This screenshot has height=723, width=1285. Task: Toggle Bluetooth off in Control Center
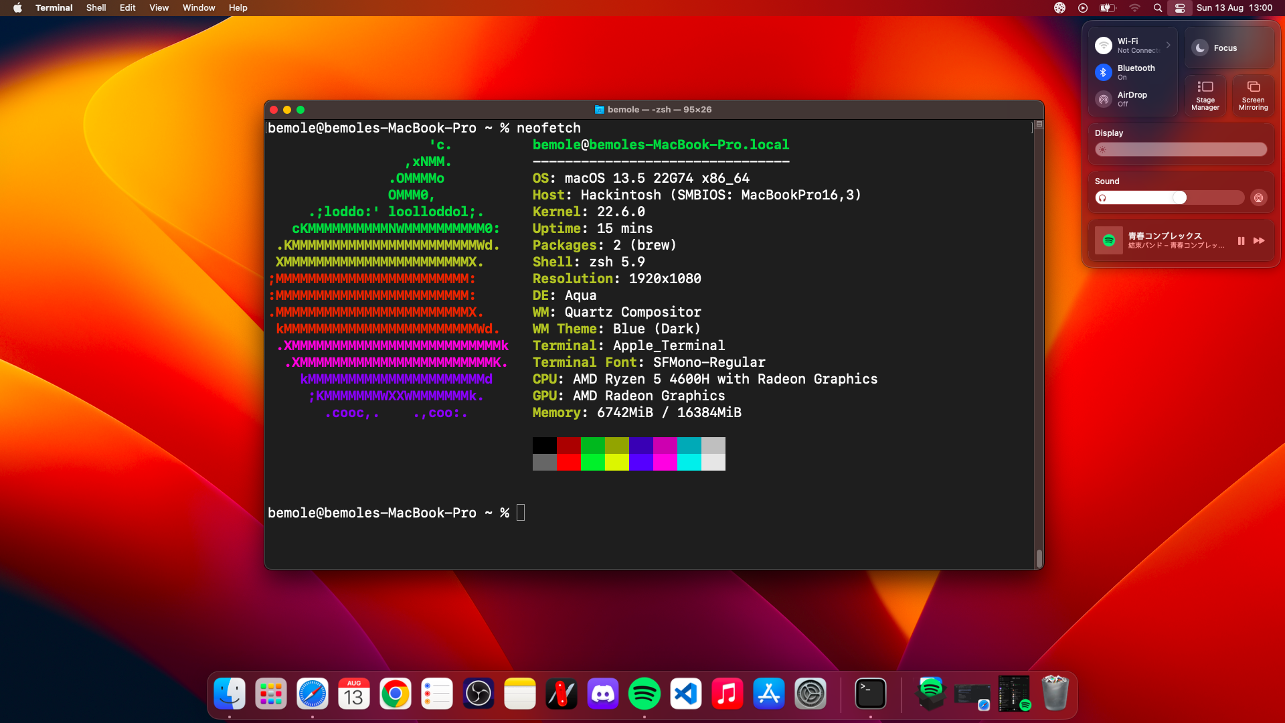[x=1104, y=72]
